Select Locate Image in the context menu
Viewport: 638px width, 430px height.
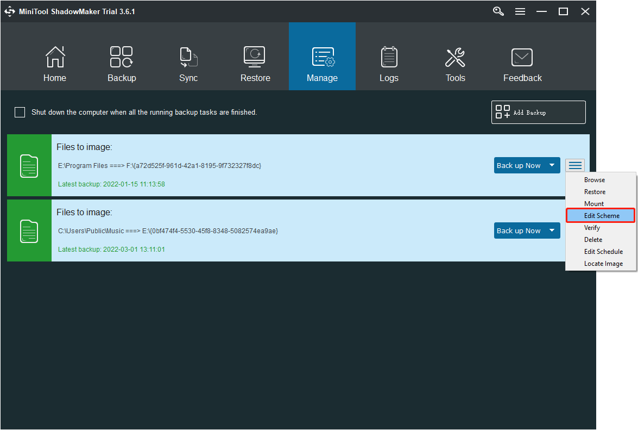(x=601, y=264)
